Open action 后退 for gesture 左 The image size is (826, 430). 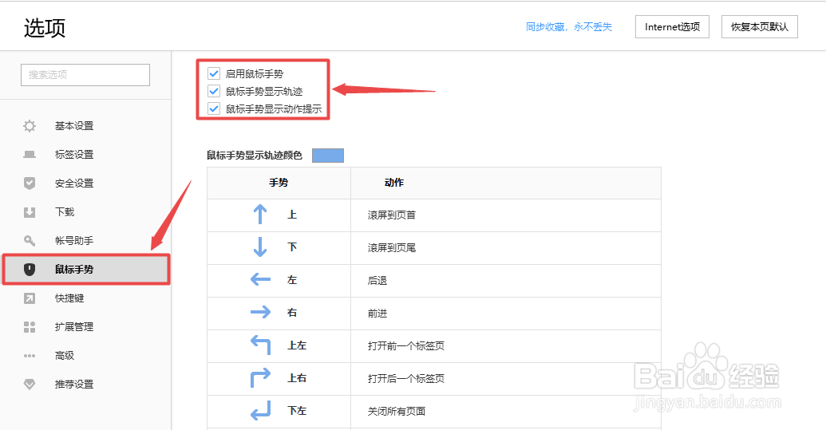(x=377, y=281)
